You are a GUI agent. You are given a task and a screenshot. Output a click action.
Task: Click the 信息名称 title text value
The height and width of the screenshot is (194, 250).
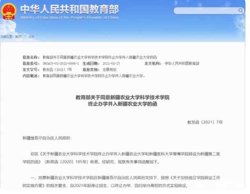tap(100, 57)
